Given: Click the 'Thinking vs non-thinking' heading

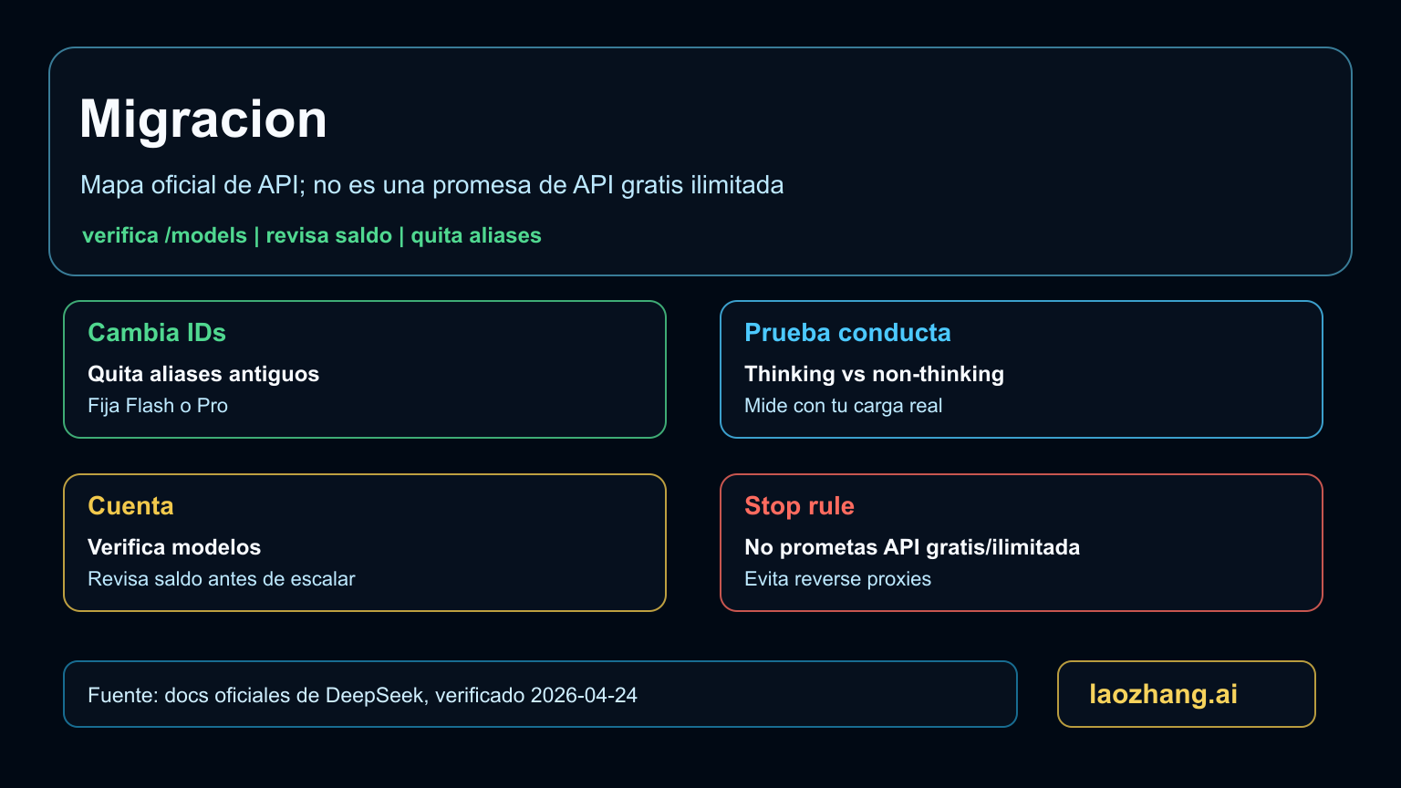Looking at the screenshot, I should point(873,374).
